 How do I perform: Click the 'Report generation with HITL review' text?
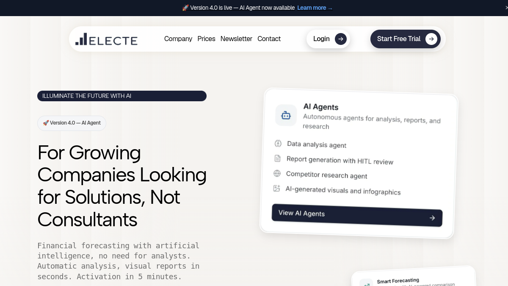pos(340,161)
